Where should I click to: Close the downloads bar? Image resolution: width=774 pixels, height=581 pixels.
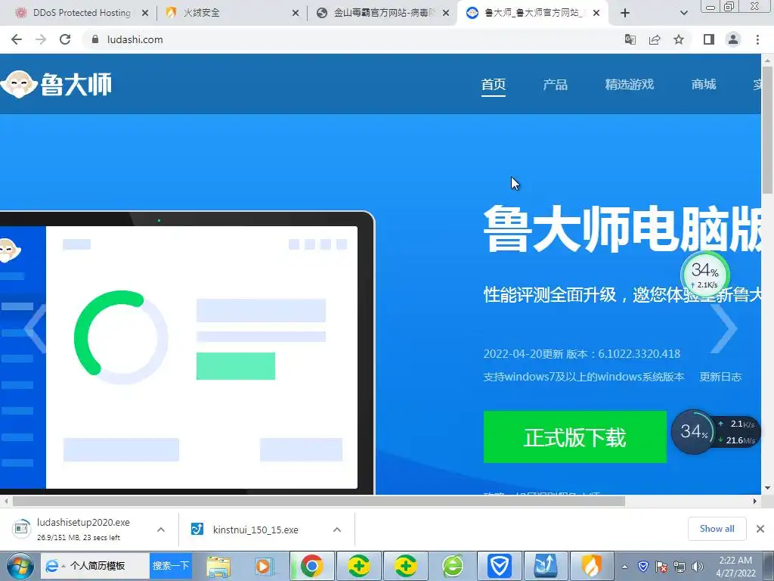coord(760,529)
